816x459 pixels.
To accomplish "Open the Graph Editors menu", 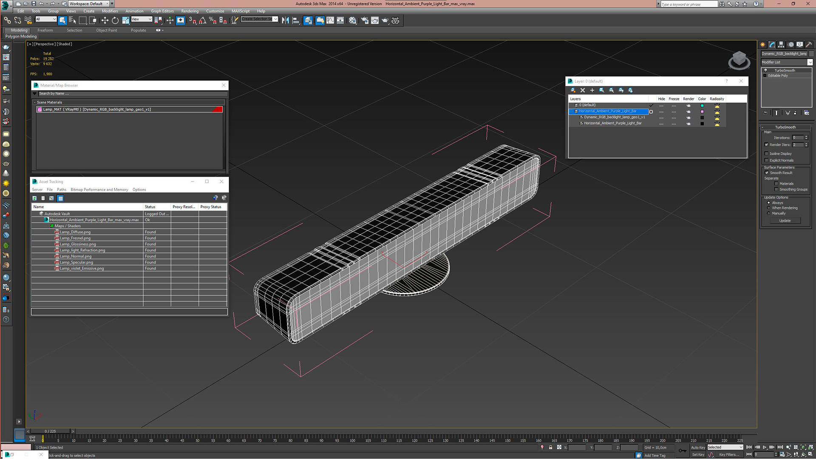I will pyautogui.click(x=162, y=11).
